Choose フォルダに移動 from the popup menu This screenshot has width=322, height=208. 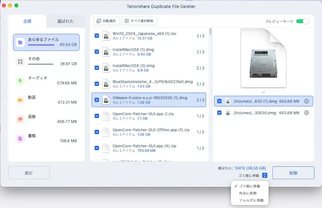[x=250, y=200]
